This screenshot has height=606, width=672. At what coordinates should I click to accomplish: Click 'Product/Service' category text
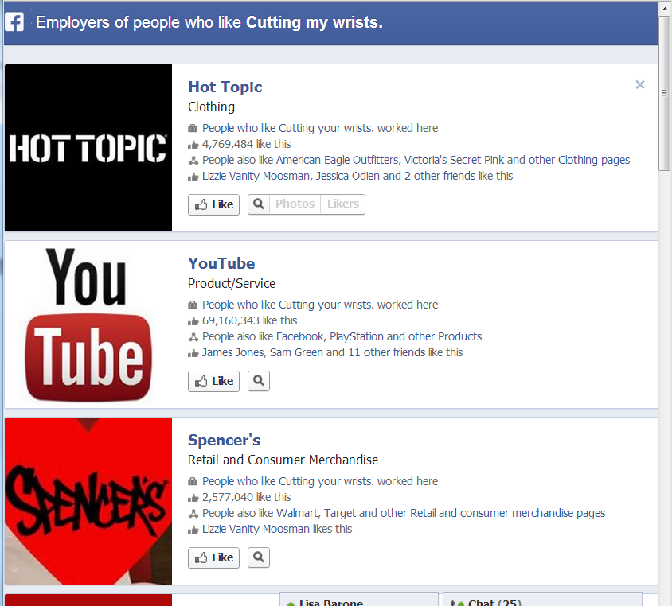(232, 283)
